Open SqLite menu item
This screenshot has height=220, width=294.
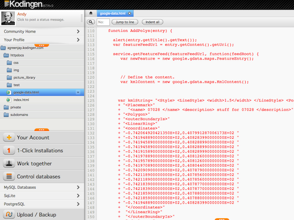coord(42,196)
